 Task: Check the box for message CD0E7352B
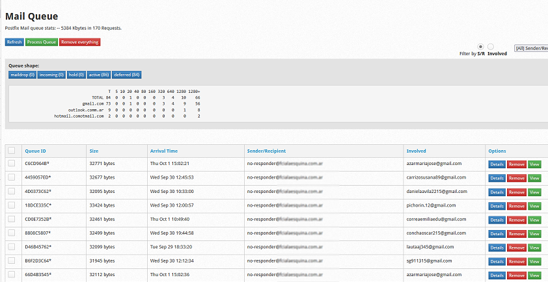click(x=12, y=219)
